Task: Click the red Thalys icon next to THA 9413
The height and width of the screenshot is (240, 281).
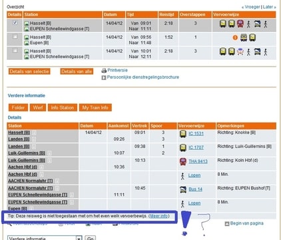Action: (183, 161)
